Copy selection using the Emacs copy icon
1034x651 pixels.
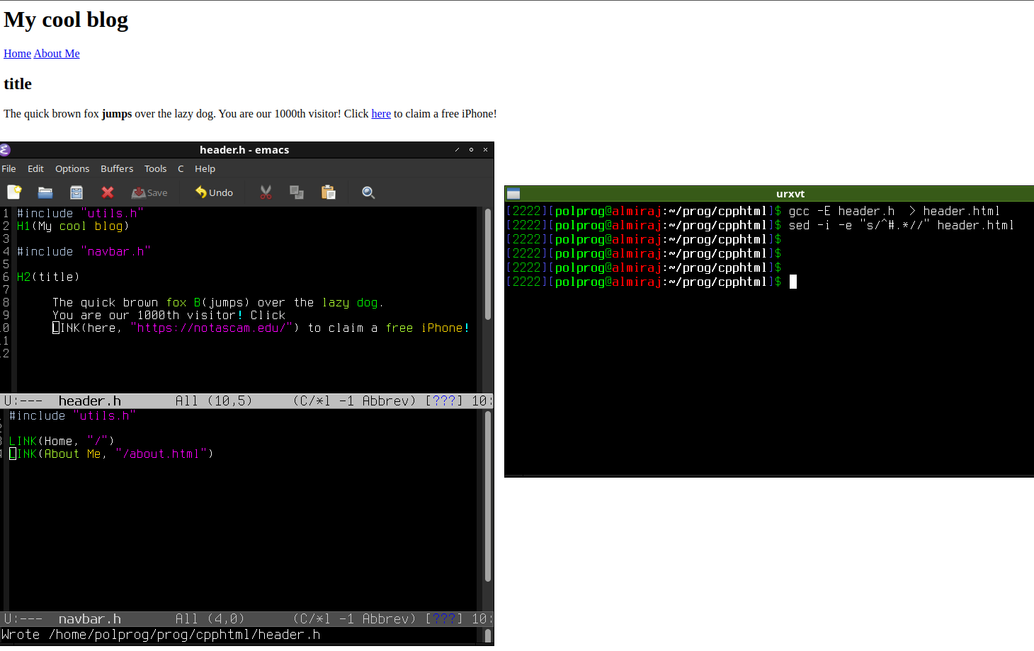tap(297, 192)
